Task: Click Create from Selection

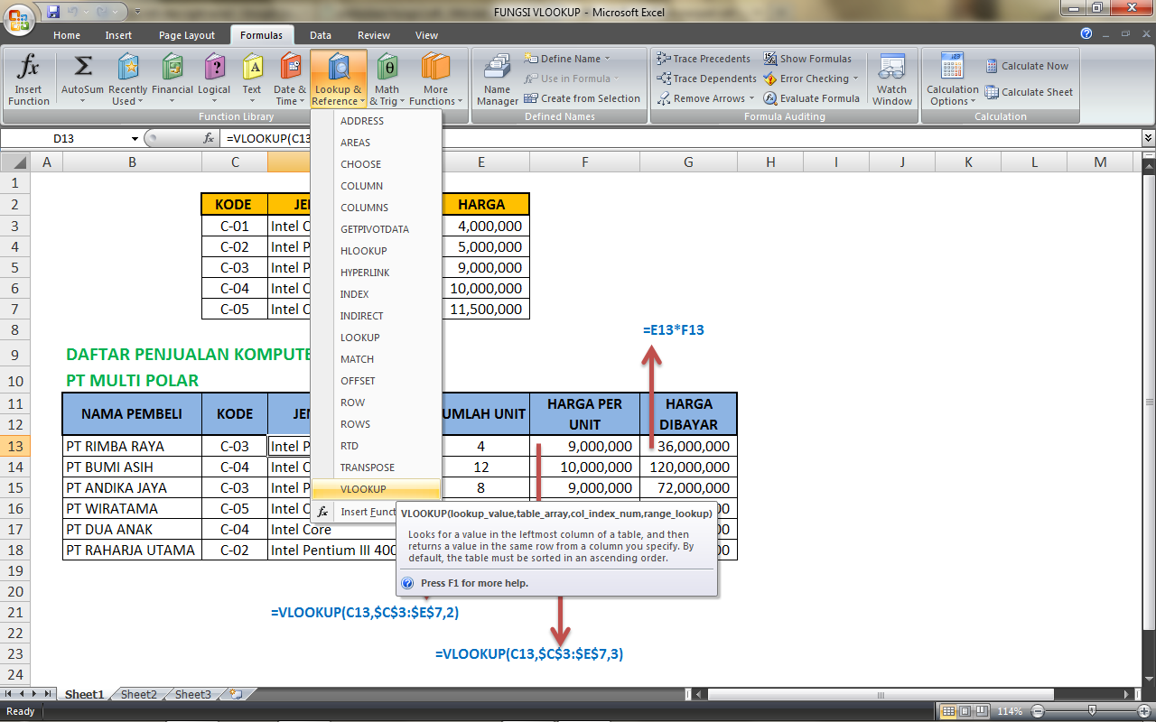Action: tap(583, 98)
